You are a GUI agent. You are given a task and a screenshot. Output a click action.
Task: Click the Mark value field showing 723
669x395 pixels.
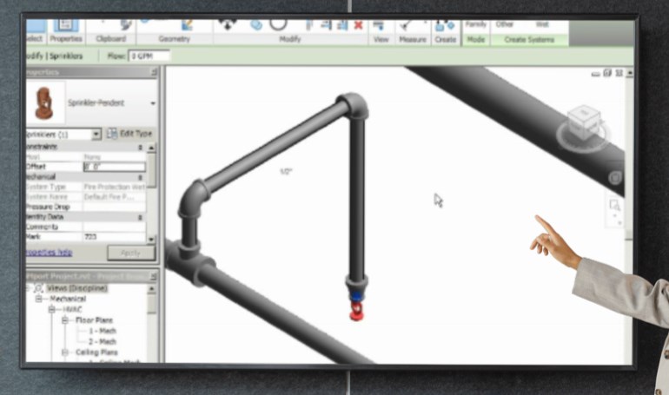pyautogui.click(x=115, y=236)
